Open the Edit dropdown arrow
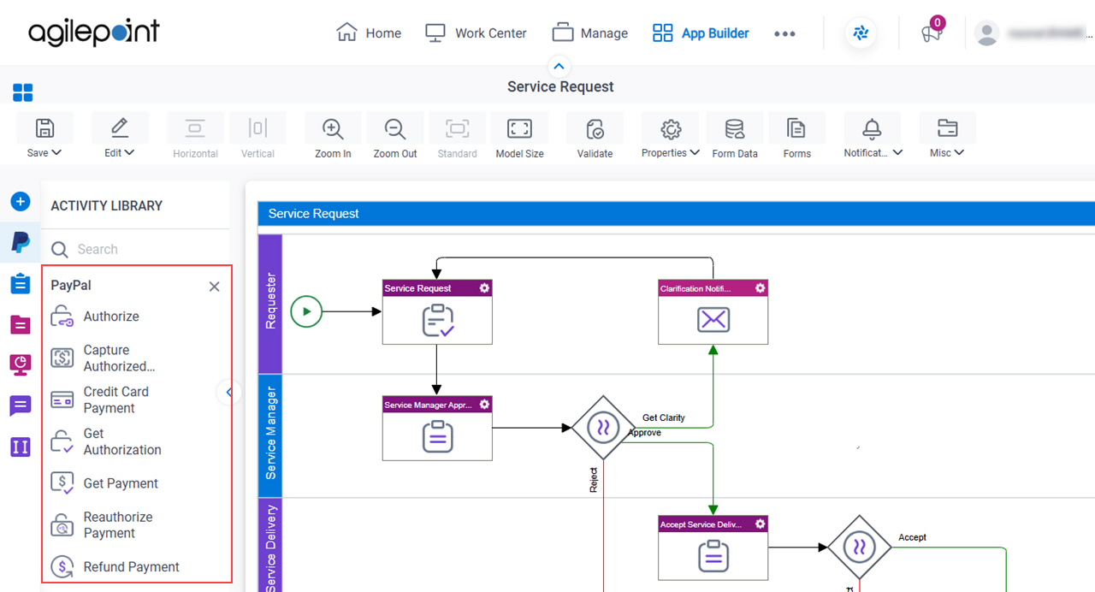This screenshot has height=592, width=1095. [x=130, y=153]
